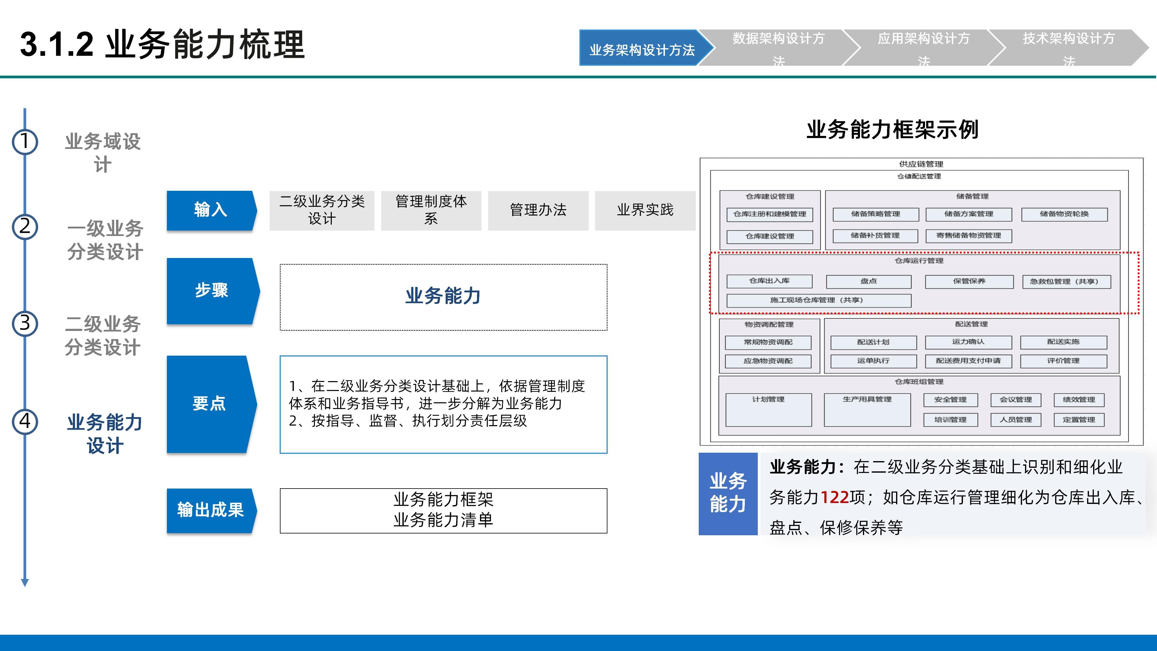This screenshot has width=1157, height=651.
Task: Select the 计划管理 box
Action: pyautogui.click(x=769, y=410)
